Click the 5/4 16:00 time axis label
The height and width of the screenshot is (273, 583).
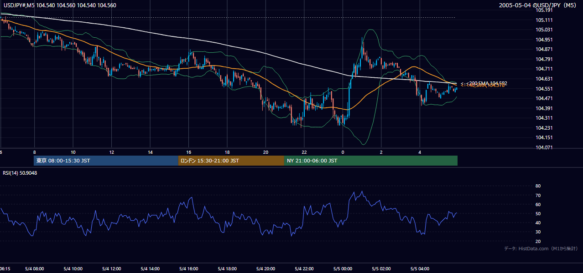[188, 269]
